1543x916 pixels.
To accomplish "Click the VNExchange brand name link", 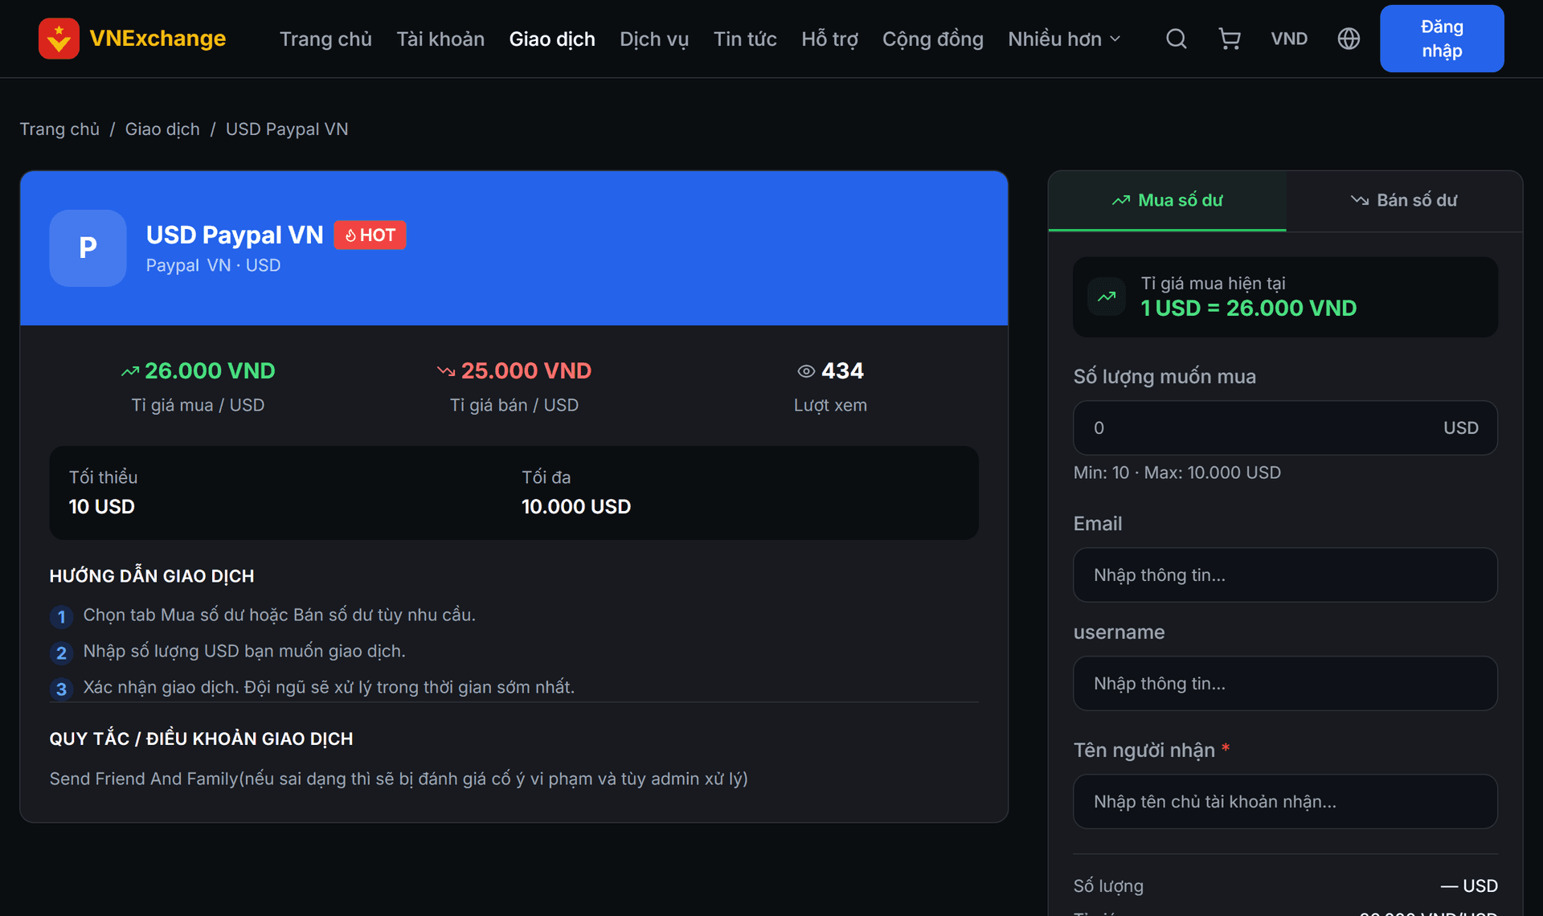I will point(158,39).
